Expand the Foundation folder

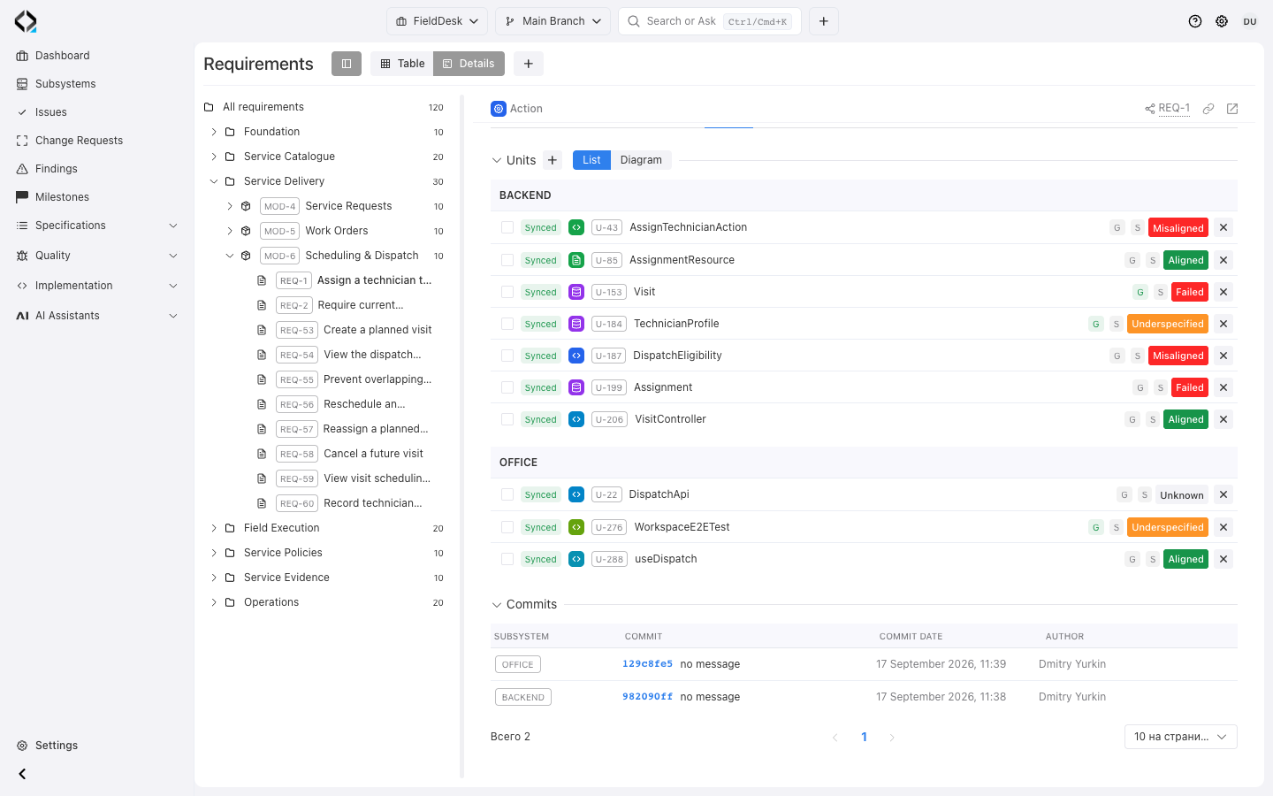click(x=214, y=132)
